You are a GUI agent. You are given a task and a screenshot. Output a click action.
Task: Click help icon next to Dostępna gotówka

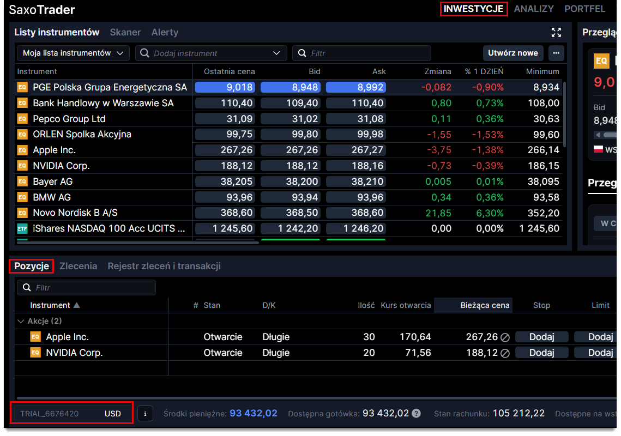417,414
